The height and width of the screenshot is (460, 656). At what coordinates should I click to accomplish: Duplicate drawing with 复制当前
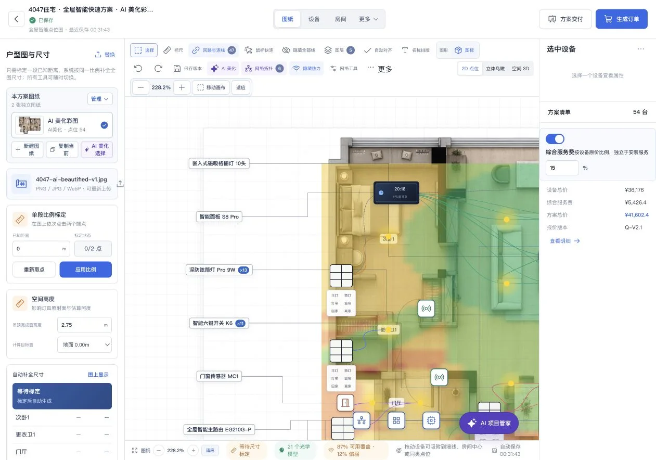click(x=62, y=149)
